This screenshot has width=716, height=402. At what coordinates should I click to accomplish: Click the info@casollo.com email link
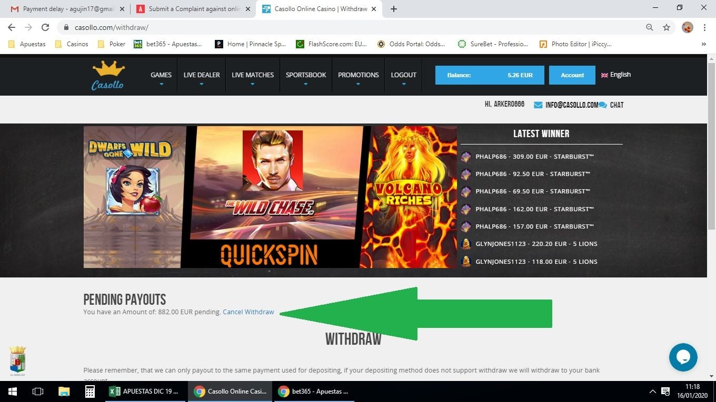[x=572, y=105]
